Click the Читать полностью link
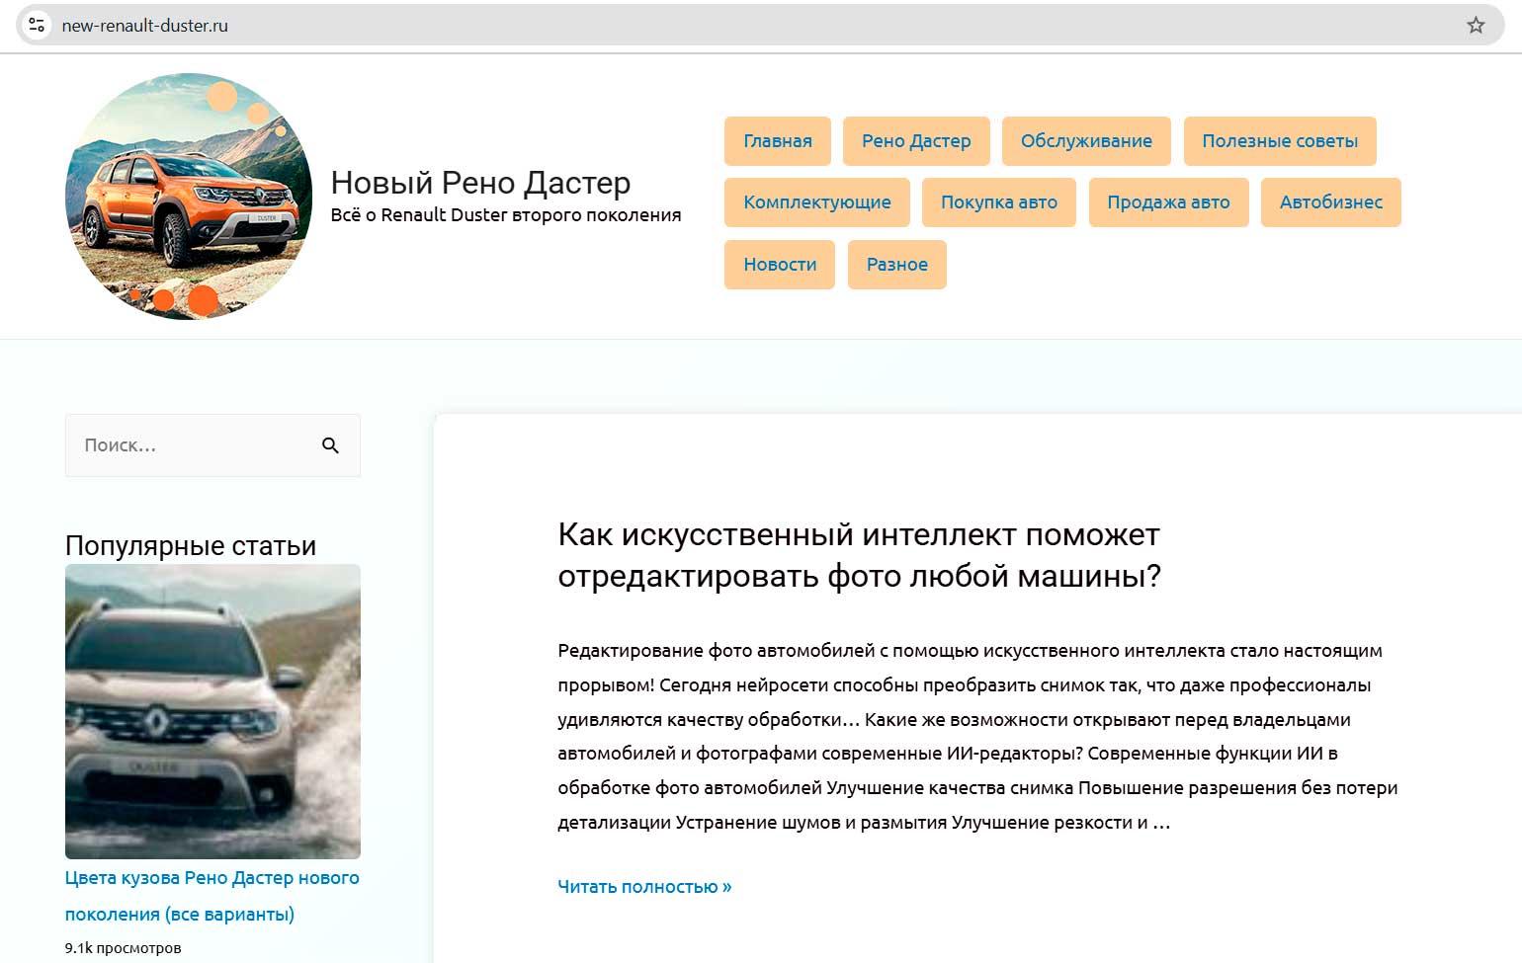1522x963 pixels. pyautogui.click(x=644, y=887)
